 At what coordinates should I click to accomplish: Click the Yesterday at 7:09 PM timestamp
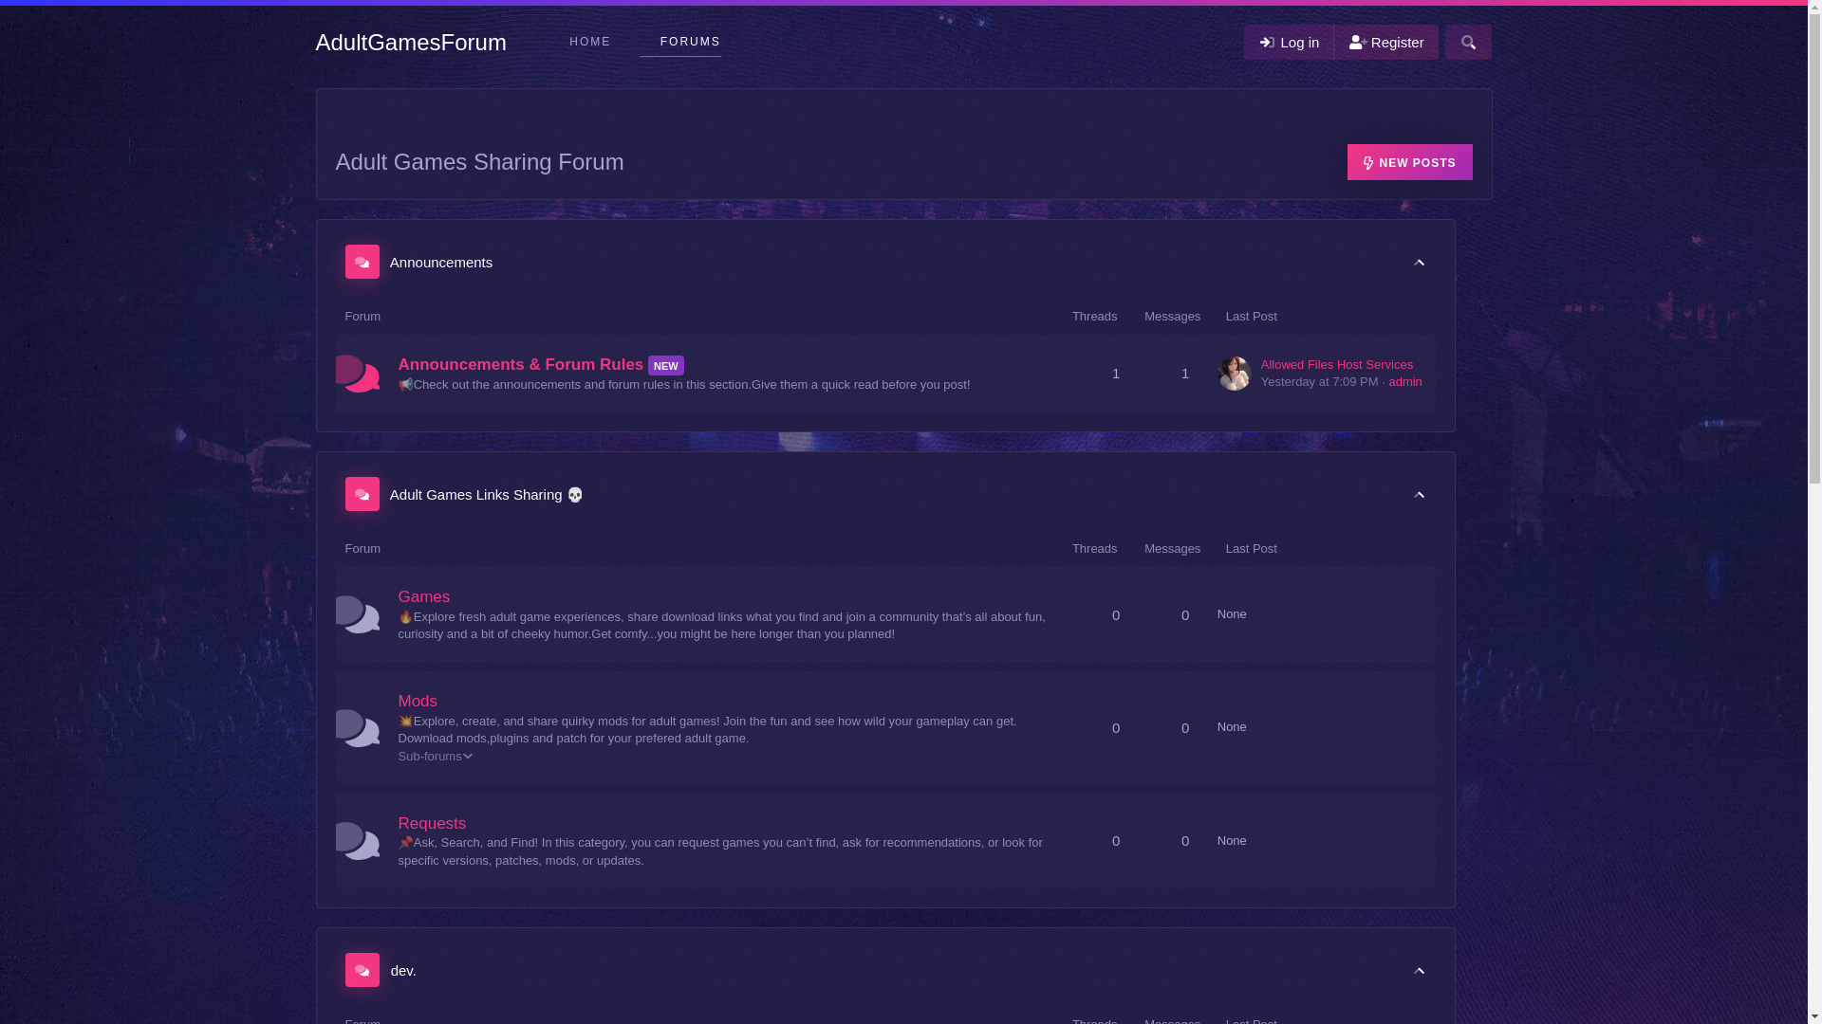[x=1319, y=382]
